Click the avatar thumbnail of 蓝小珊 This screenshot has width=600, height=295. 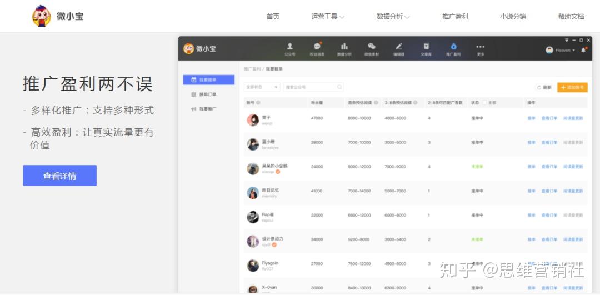(253, 144)
